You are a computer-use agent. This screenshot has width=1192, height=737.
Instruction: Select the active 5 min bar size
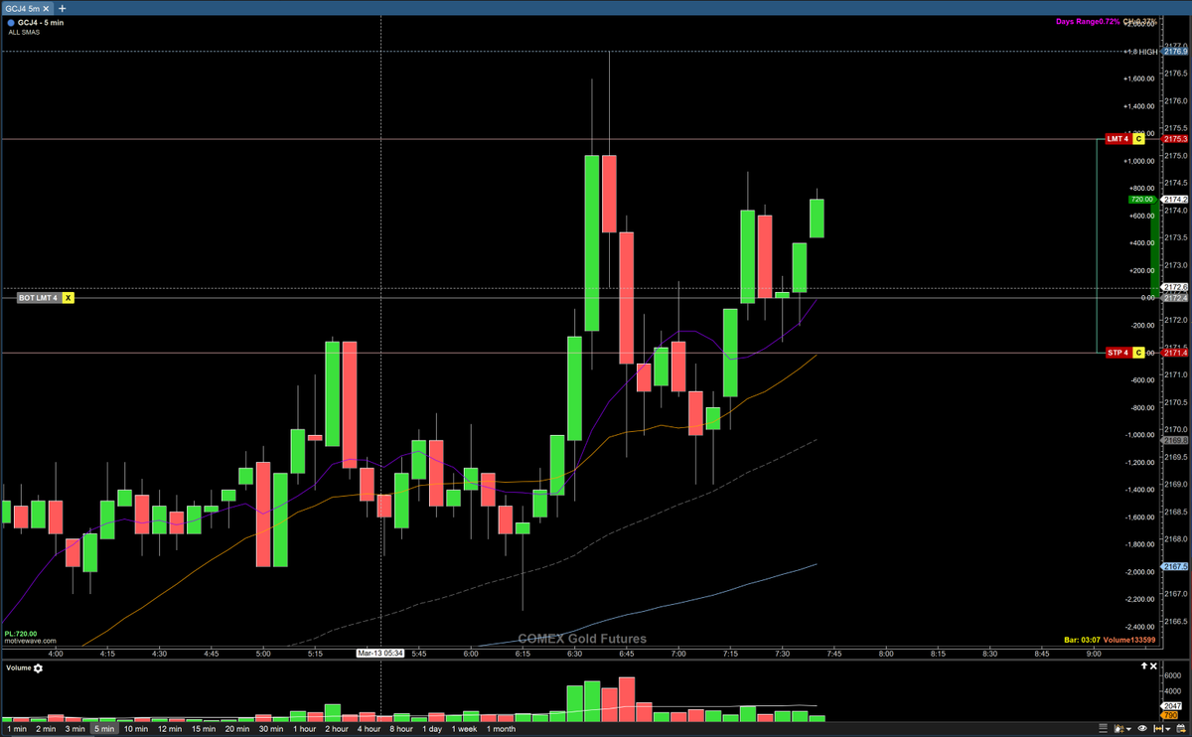[x=104, y=729]
